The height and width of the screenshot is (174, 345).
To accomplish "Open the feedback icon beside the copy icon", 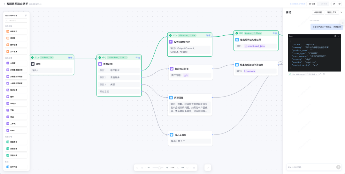I will click(324, 74).
